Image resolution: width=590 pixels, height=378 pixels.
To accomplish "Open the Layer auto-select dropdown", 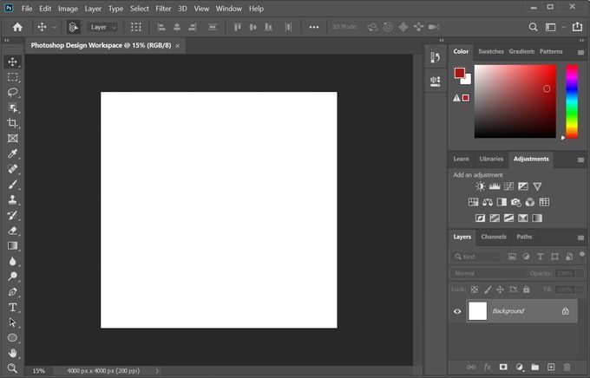I will point(103,27).
